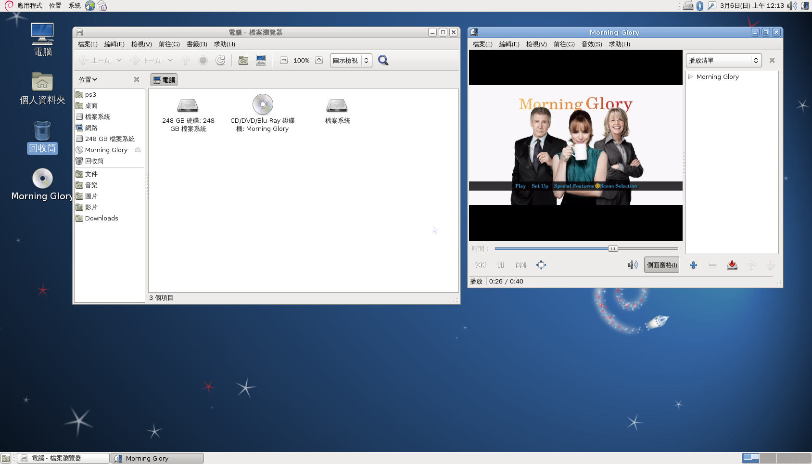
Task: Open the CD/DVD Morning Glory drive icon
Action: [x=263, y=104]
